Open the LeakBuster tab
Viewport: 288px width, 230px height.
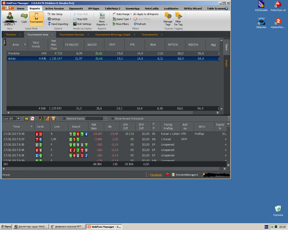click(171, 9)
